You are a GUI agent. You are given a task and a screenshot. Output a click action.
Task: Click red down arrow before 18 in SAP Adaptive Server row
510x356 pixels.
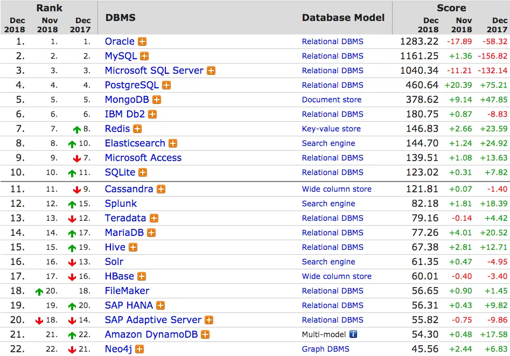[x=39, y=321]
